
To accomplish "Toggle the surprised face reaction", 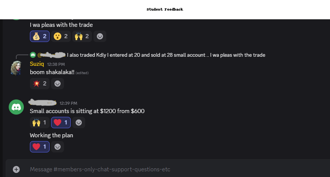I will [x=61, y=36].
